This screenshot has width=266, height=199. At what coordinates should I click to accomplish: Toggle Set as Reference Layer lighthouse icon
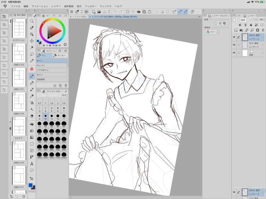coord(245,25)
